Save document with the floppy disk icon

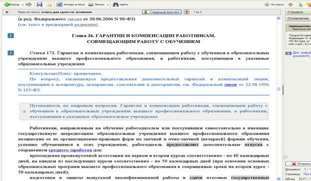(x=39, y=4)
